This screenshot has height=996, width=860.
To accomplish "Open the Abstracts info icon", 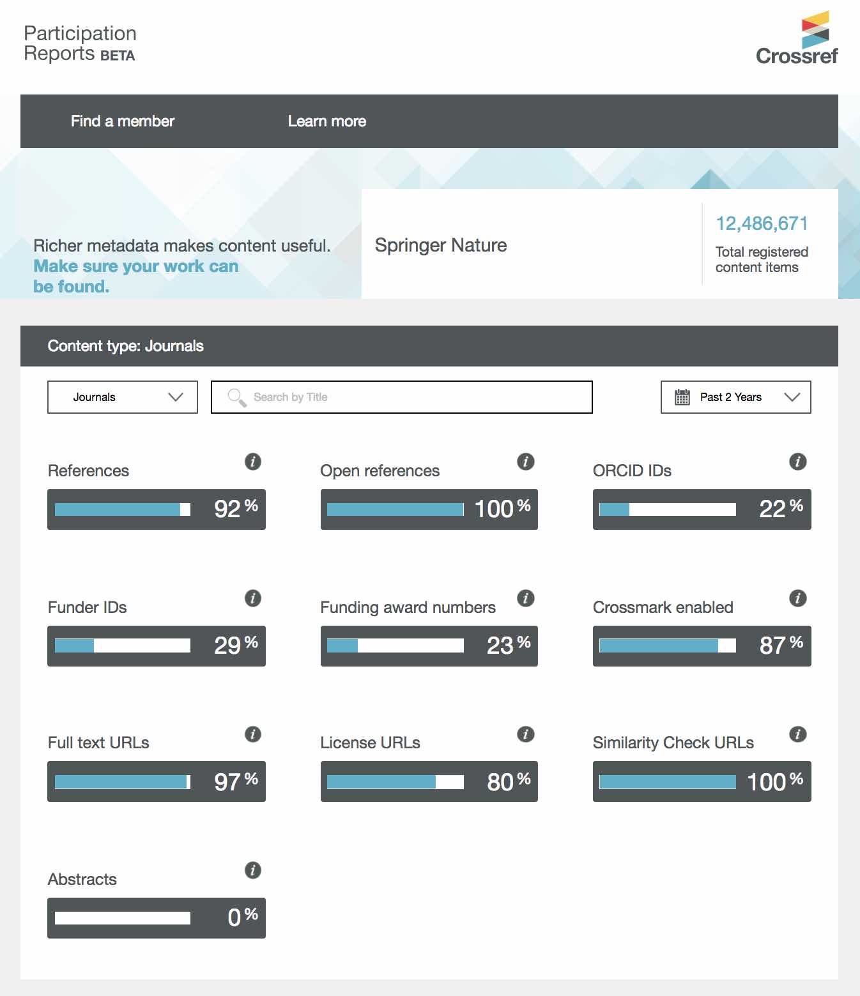I will 252,870.
